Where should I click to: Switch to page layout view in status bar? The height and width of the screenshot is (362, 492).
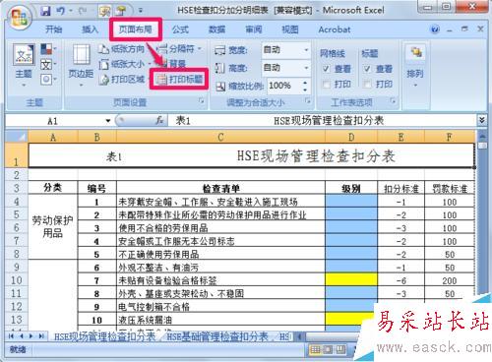[328, 349]
